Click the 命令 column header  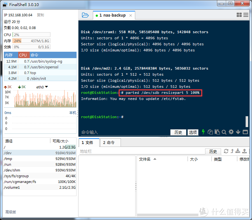pyautogui.click(x=53, y=55)
